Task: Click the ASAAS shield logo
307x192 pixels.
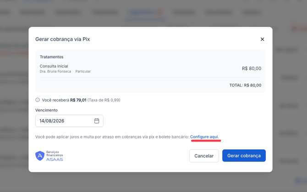Action: coord(40,156)
